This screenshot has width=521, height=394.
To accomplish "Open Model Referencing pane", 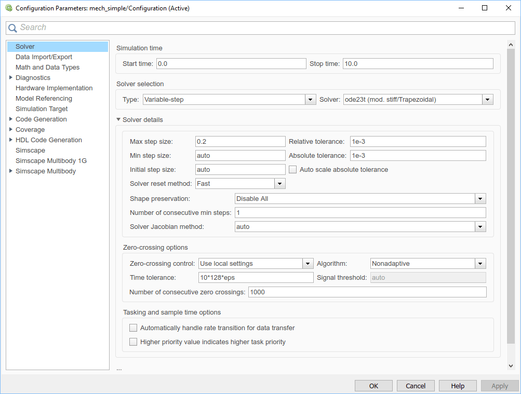I will point(44,98).
